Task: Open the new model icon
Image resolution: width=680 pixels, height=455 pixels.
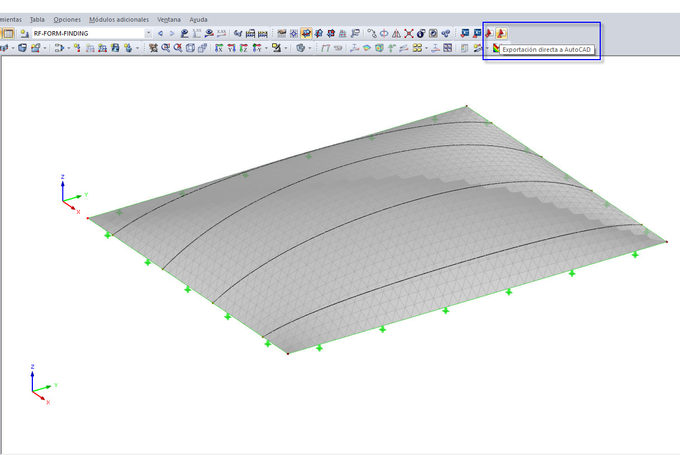Action: click(22, 48)
